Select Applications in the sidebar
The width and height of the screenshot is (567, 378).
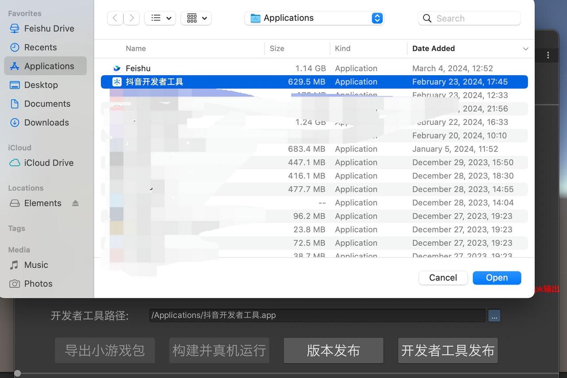tap(45, 66)
